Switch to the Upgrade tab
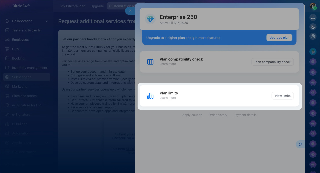This screenshot has width=320, height=173. point(97,6)
